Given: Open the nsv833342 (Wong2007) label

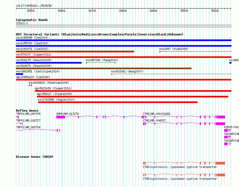Looking at the screenshot, I should (x=127, y=71).
